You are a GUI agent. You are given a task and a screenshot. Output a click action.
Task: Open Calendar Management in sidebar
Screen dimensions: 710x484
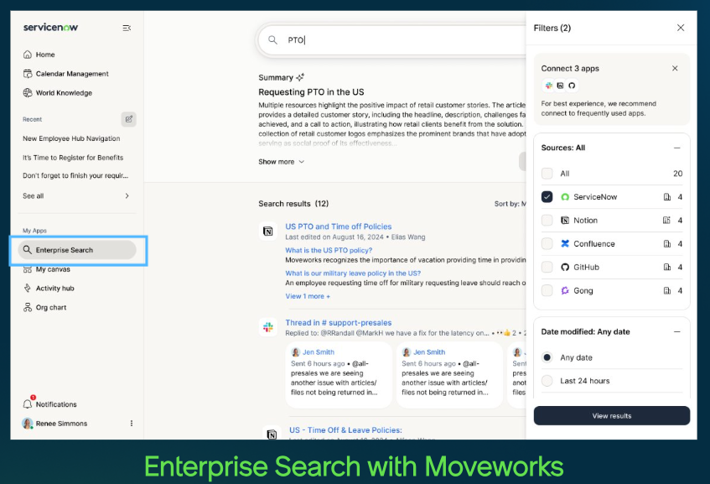[x=65, y=74]
